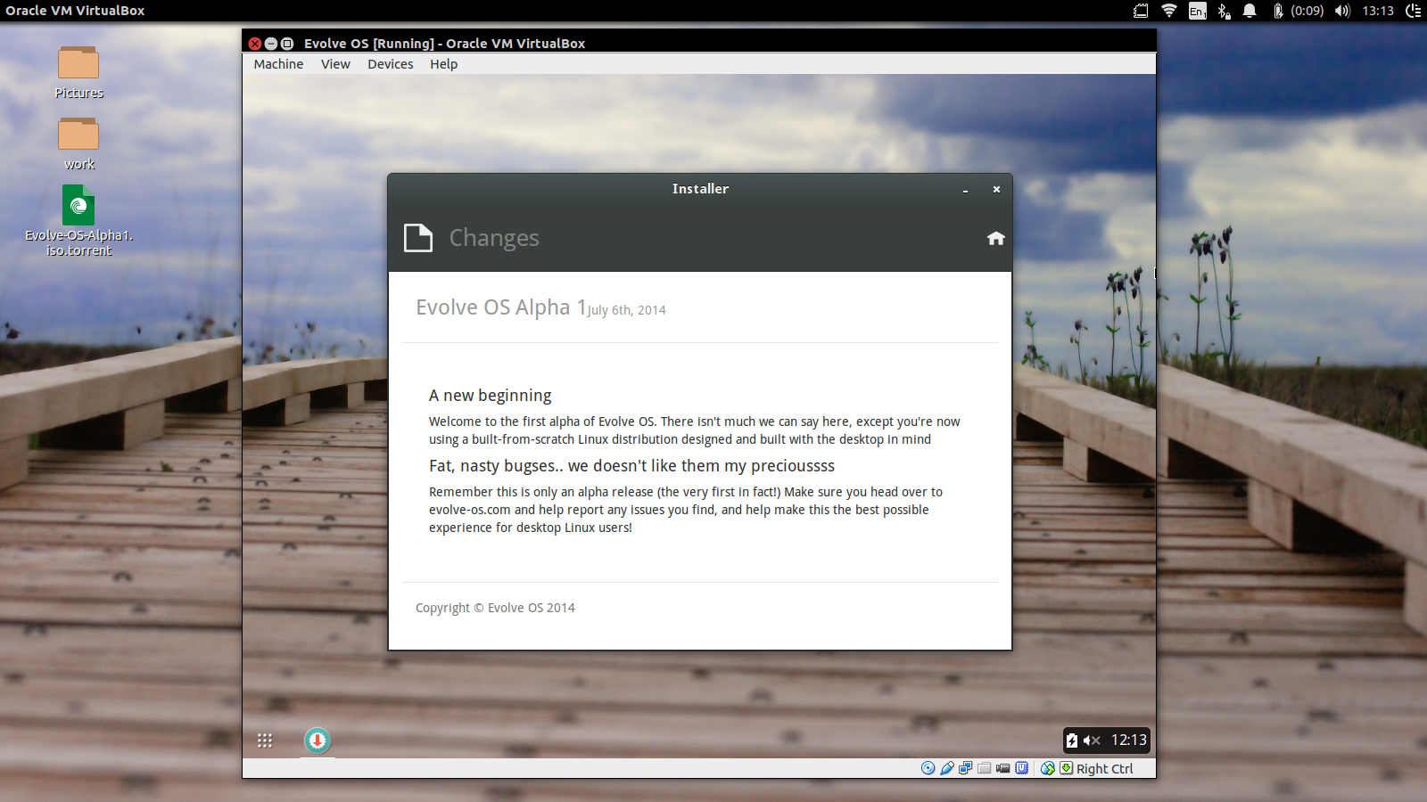Screen dimensions: 1427x802
Task: Click the guest clock showing 12:13
Action: (1128, 740)
